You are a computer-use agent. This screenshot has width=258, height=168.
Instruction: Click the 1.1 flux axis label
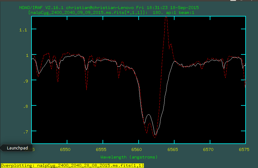click(23, 30)
